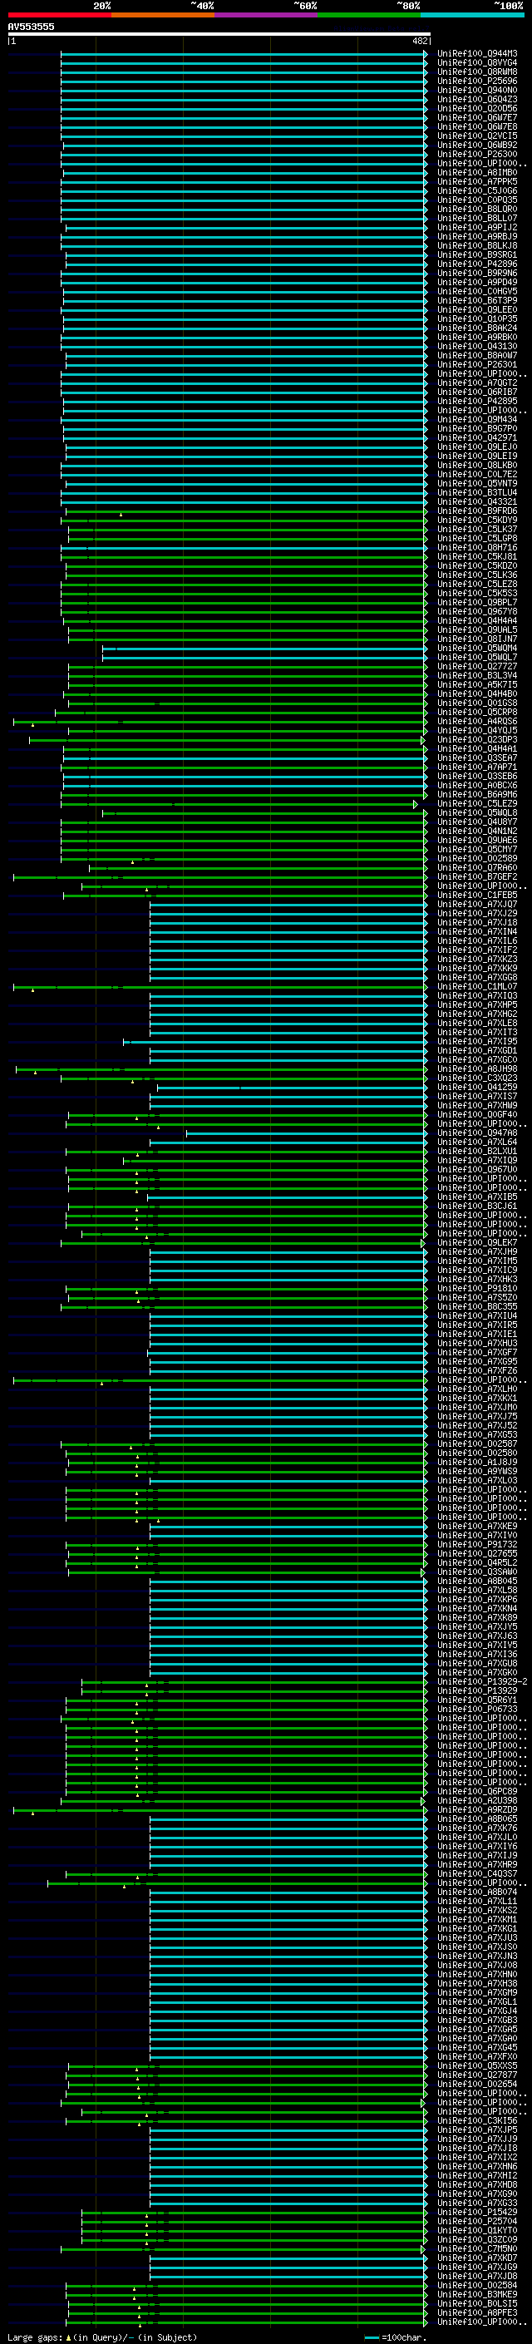Click the cyan ~100% identity legend segment

click(473, 15)
